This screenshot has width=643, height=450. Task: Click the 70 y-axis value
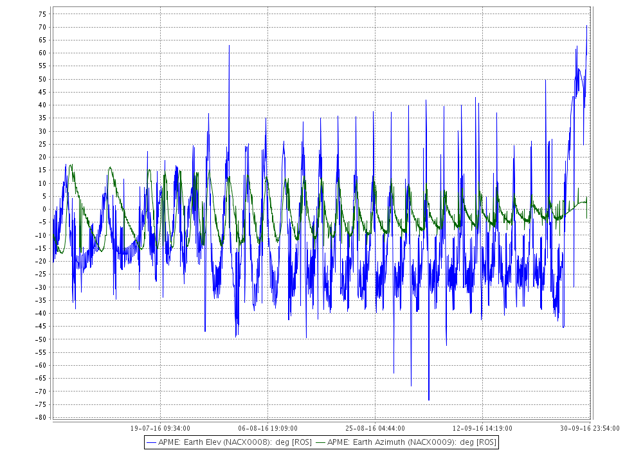click(42, 27)
